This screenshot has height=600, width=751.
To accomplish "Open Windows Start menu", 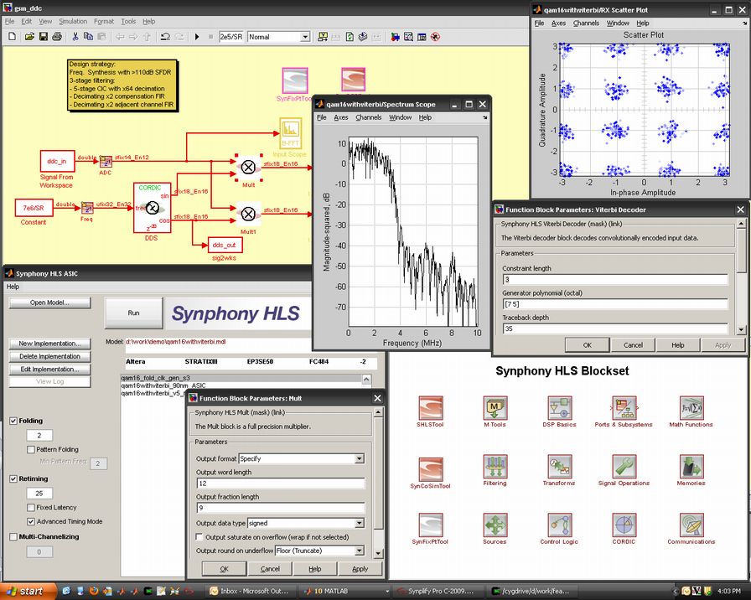I will click(x=28, y=592).
